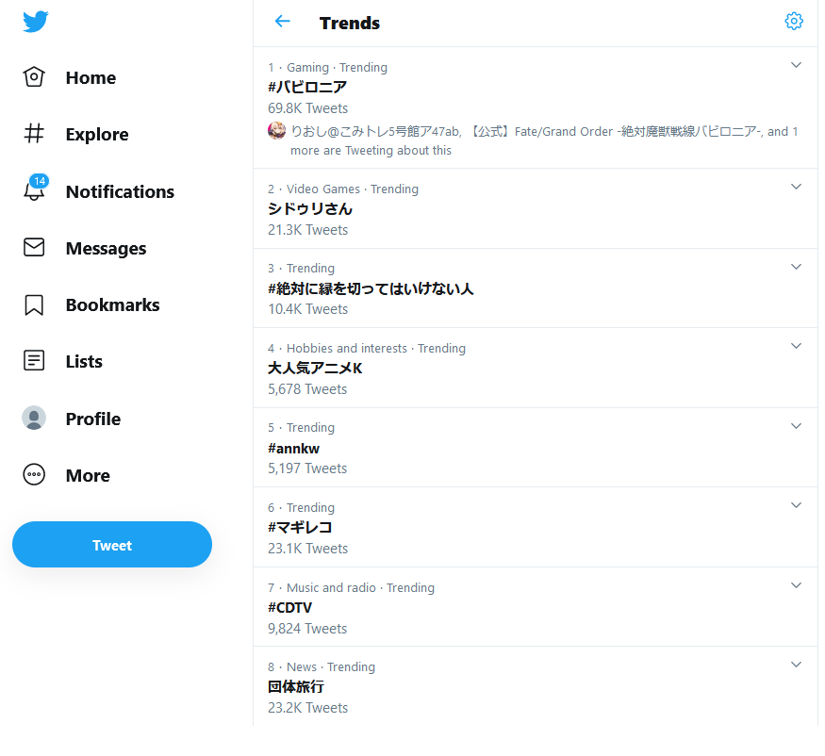Select Bookmarks label in navigation menu
Image resolution: width=825 pixels, height=756 pixels.
pyautogui.click(x=112, y=304)
